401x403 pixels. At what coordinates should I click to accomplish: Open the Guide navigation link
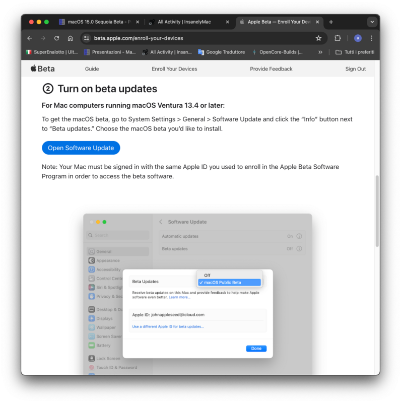tap(92, 69)
